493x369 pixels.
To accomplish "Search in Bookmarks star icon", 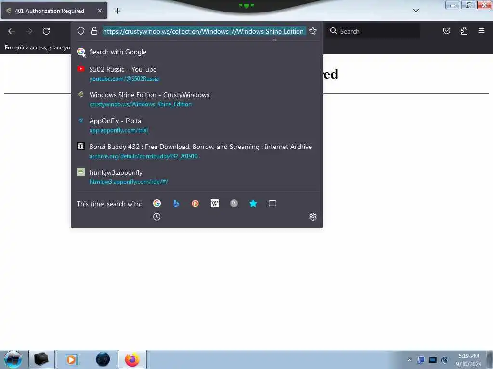I will (x=253, y=203).
